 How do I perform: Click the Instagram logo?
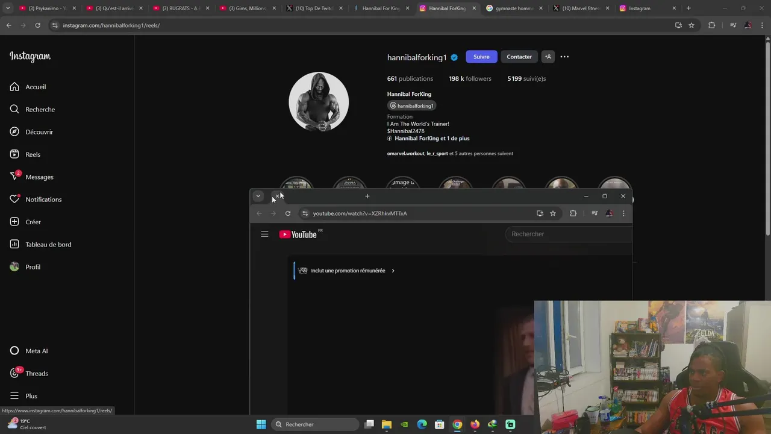[30, 57]
